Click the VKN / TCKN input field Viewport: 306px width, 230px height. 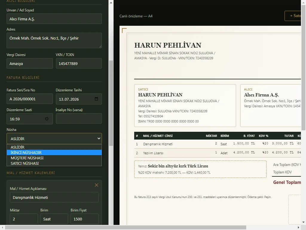coord(79,63)
